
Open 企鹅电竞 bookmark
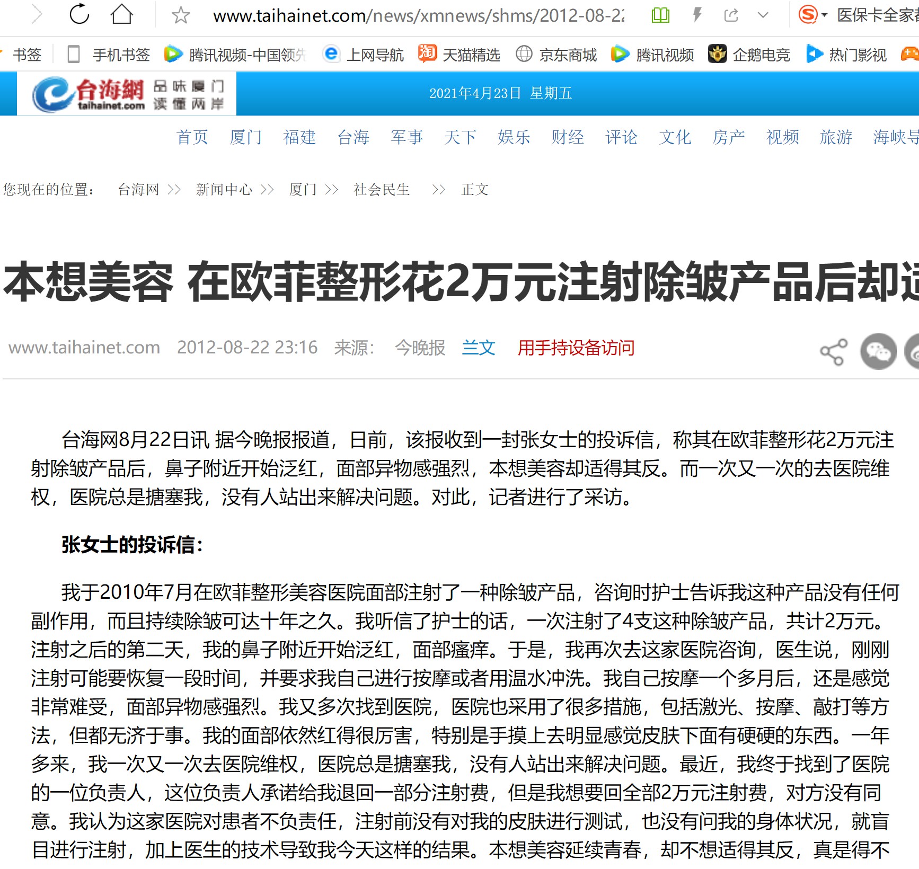pos(749,55)
